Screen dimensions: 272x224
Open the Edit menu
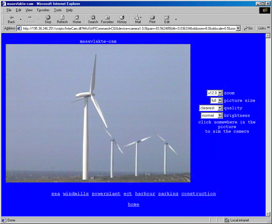point(18,10)
